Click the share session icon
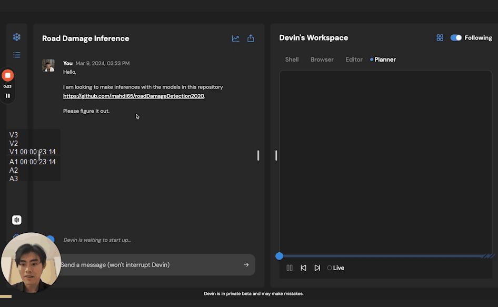Screen dimensions: 498x307 [x=251, y=38]
